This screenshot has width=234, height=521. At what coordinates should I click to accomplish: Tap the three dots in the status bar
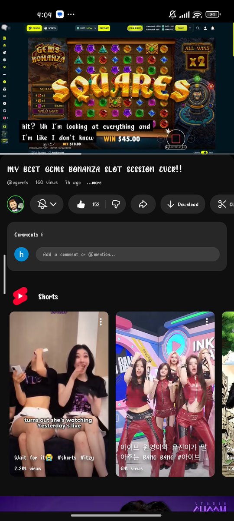click(x=71, y=15)
